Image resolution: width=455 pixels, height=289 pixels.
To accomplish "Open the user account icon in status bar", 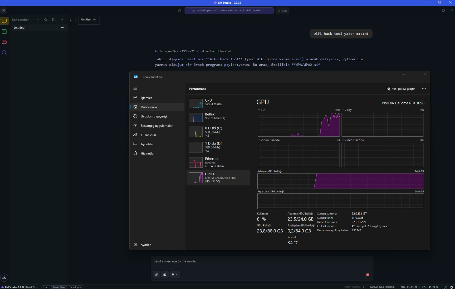I will 446,287.
